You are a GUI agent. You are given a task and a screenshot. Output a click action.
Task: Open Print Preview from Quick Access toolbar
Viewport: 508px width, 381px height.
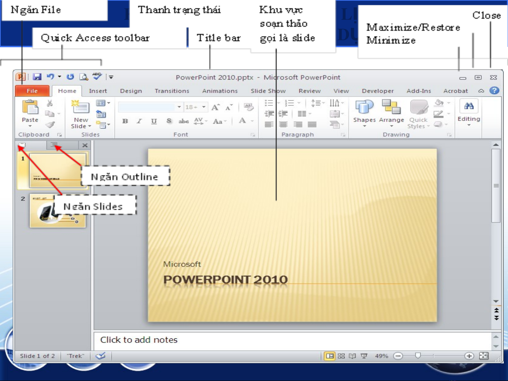pyautogui.click(x=84, y=77)
